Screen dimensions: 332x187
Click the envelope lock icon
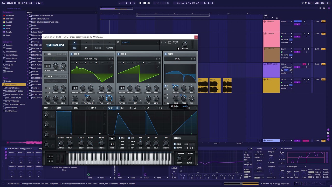click(105, 113)
